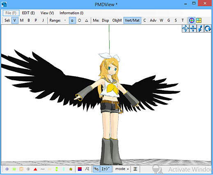Toggle vertex selection V button
Screen dimensions: 213x175
coord(15,21)
